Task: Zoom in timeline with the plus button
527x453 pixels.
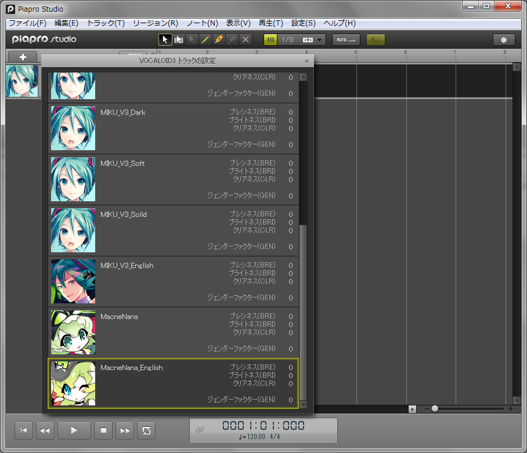Action: click(511, 409)
